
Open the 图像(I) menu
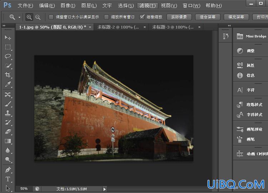click(x=68, y=6)
